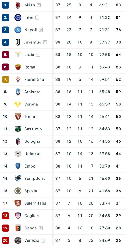Click promotion arrow icon beside Milan
The width and height of the screenshot is (126, 245).
[x=39, y=5]
